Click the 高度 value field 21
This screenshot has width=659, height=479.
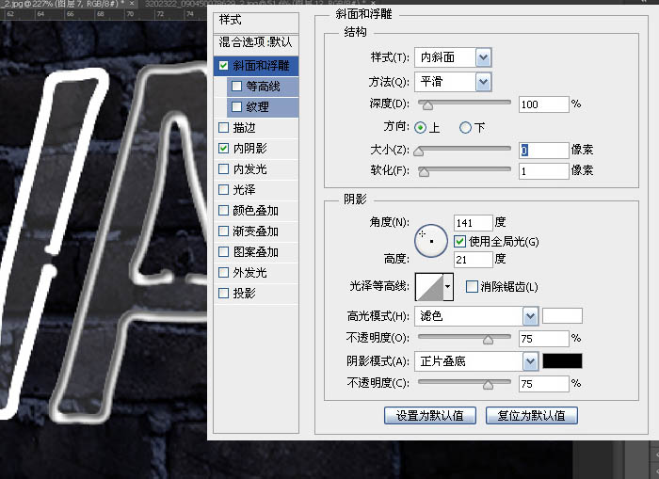[474, 259]
